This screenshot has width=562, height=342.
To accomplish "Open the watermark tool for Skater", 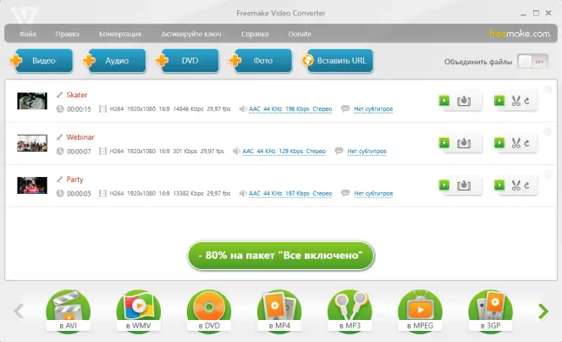I will 464,101.
